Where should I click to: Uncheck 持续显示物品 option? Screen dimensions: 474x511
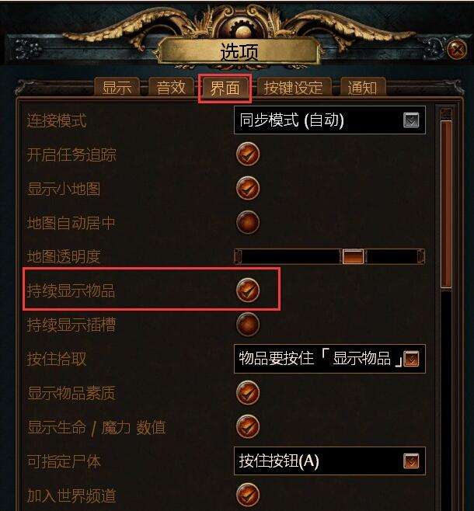point(248,290)
